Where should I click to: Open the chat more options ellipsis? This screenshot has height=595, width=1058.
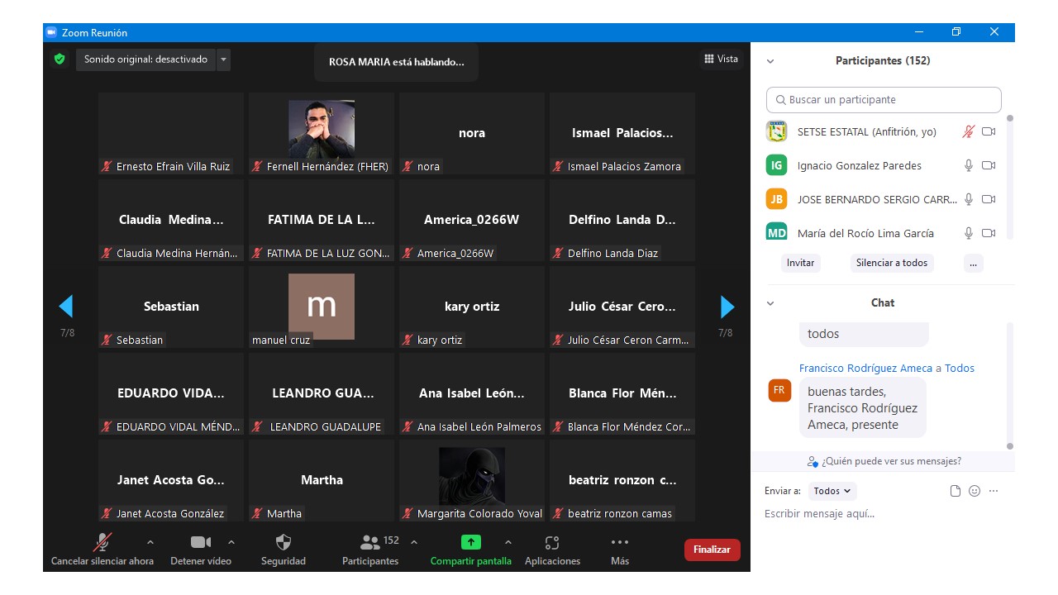994,491
